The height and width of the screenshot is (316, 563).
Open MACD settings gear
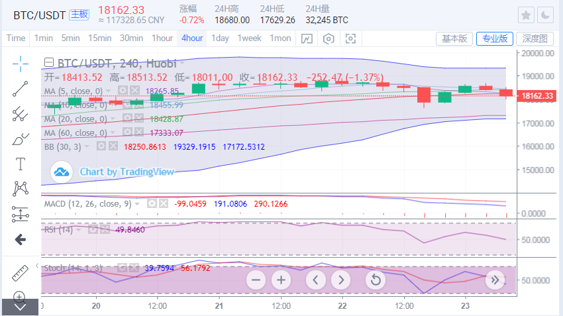click(152, 203)
